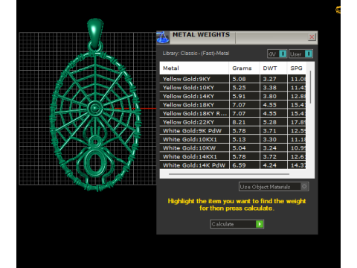Viewport: 357px width, 268px height.
Task: Click the pendant bail at top
Action: [95, 33]
